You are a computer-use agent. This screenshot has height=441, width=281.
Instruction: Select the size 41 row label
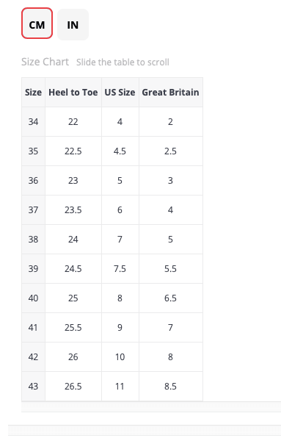[33, 327]
